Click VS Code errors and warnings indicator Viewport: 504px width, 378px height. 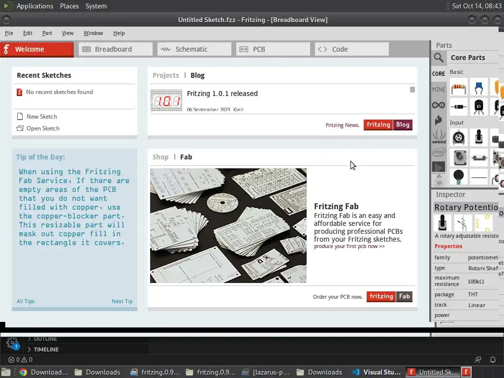(20, 360)
